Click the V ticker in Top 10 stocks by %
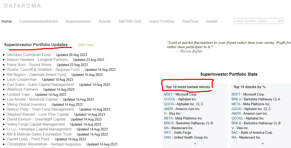Viewport: 291px width, 148px height. point(233,128)
